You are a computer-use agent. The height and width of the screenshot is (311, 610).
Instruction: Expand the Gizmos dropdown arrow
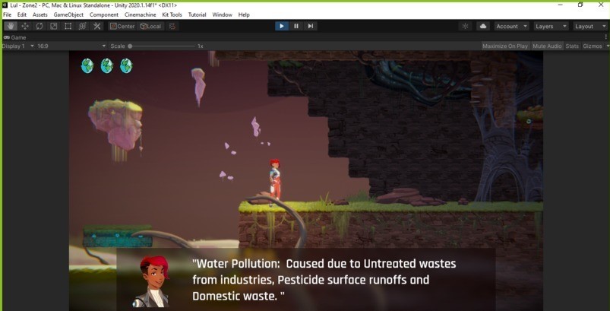607,46
